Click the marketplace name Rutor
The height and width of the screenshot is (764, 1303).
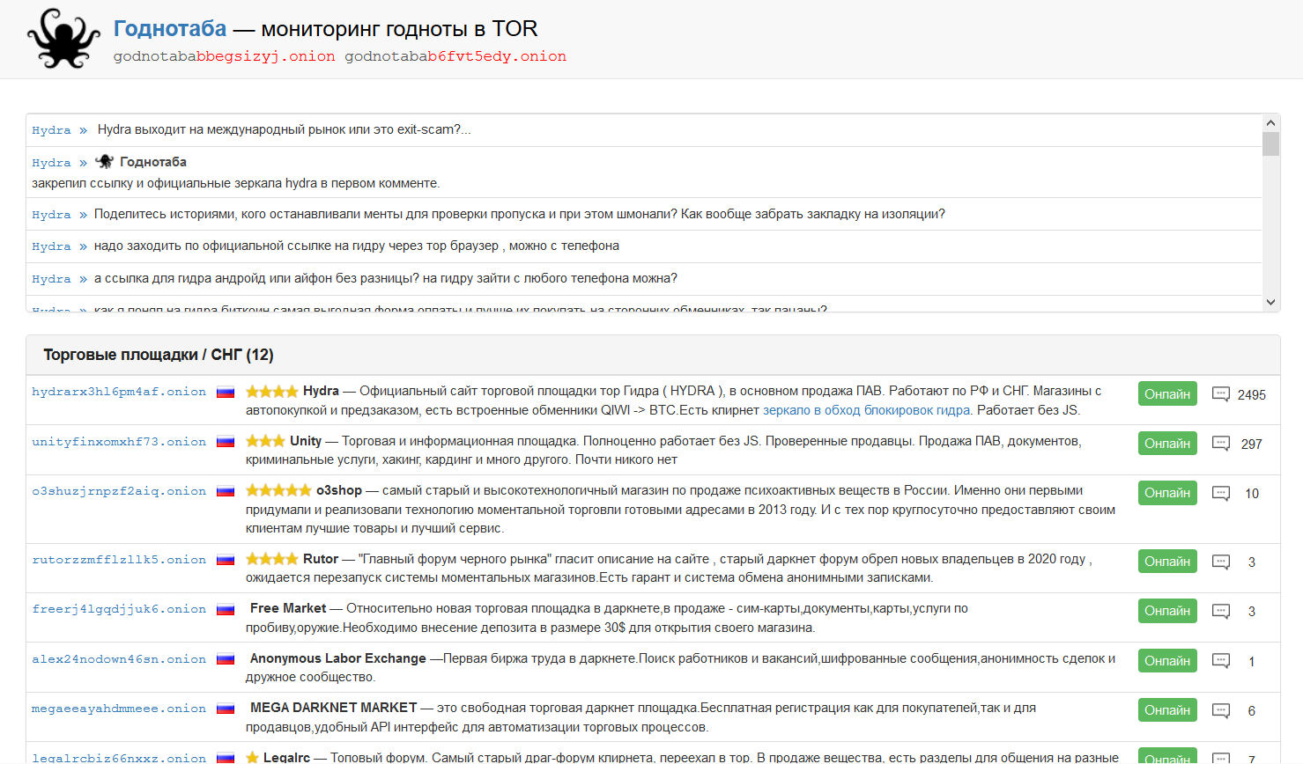pos(321,559)
